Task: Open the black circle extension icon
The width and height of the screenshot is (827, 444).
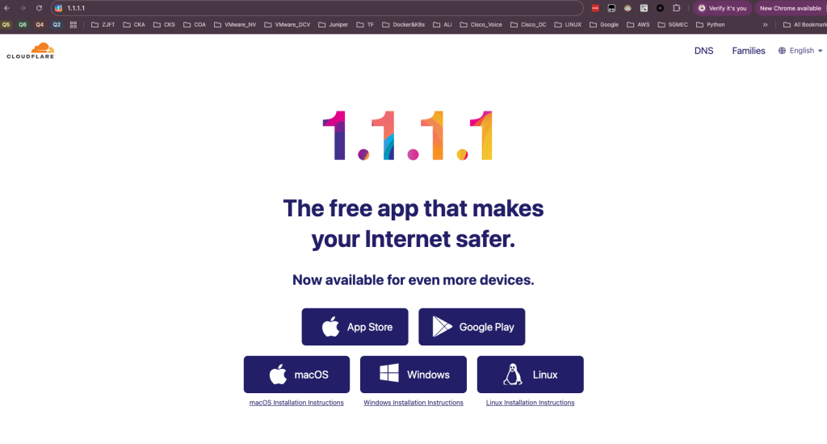Action: 660,8
